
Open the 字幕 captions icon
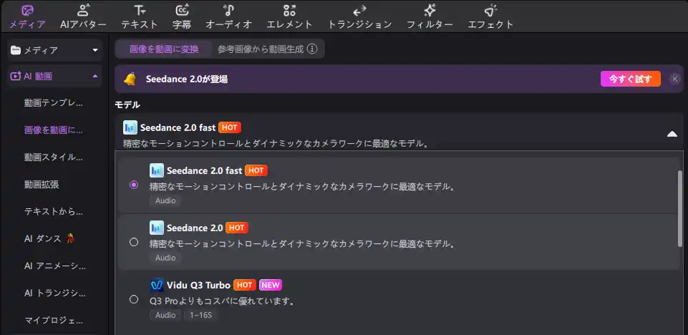tap(182, 11)
